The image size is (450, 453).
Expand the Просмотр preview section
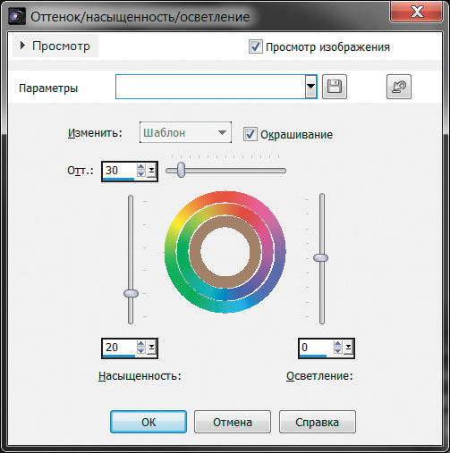click(55, 46)
